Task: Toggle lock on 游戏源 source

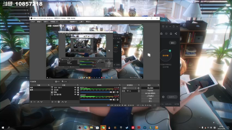Action: coord(78,90)
